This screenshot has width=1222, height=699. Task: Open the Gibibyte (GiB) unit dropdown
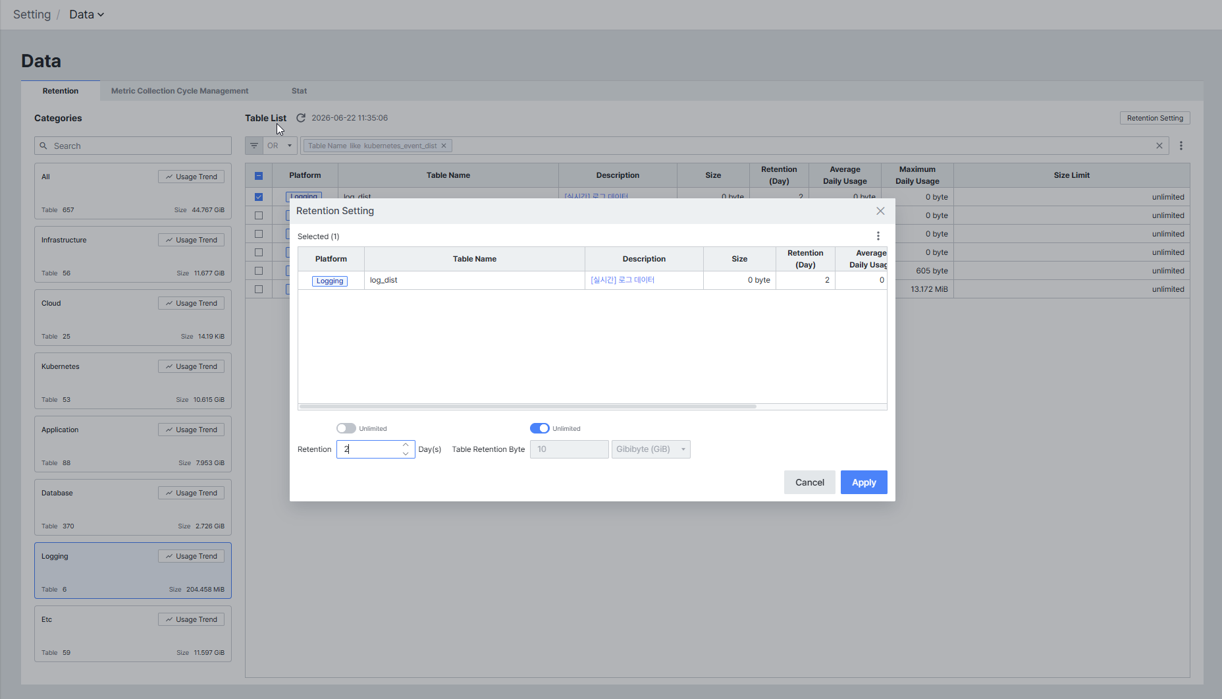tap(651, 449)
